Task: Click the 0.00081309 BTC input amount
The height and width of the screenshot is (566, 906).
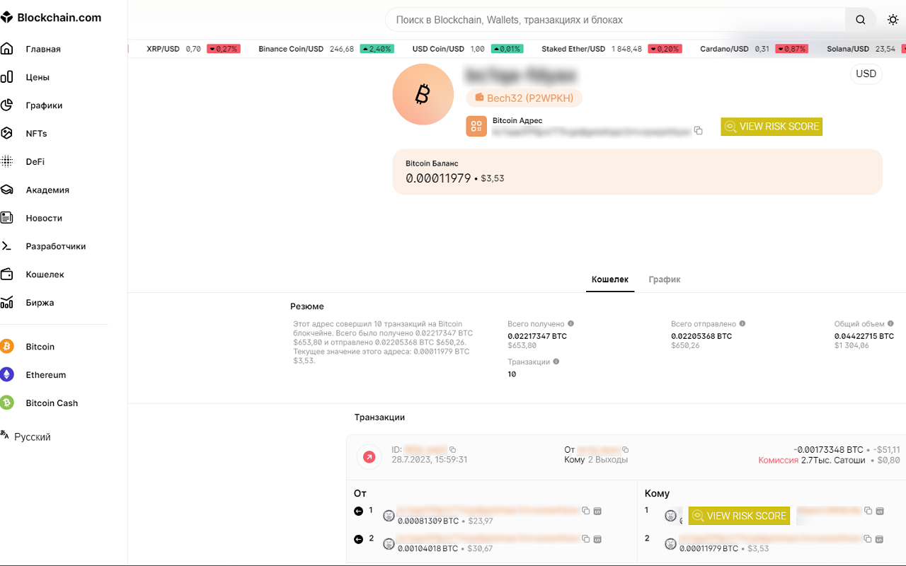Action: pyautogui.click(x=428, y=521)
